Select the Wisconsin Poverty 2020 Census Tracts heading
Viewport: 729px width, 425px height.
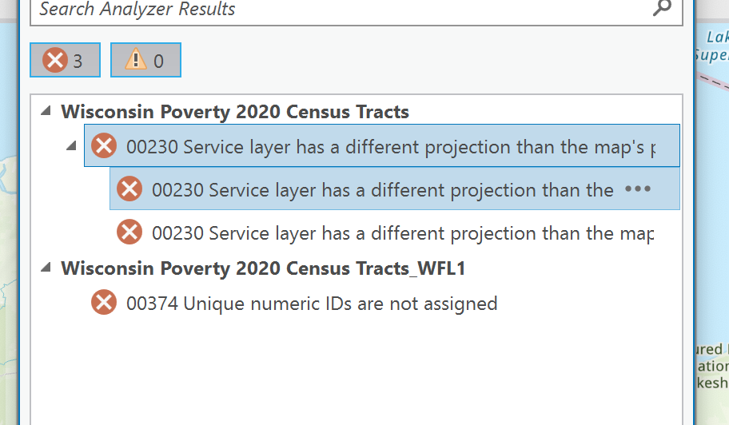[235, 112]
